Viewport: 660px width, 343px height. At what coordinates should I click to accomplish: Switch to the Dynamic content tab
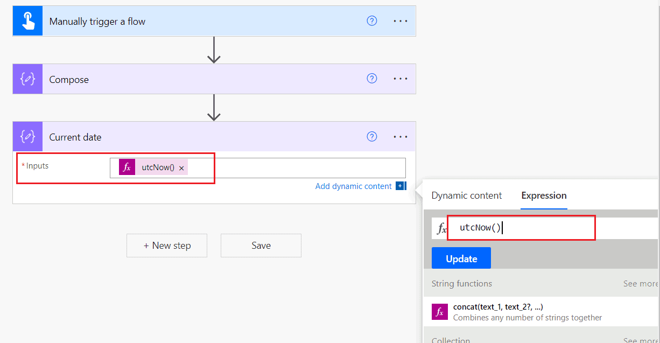coord(466,195)
